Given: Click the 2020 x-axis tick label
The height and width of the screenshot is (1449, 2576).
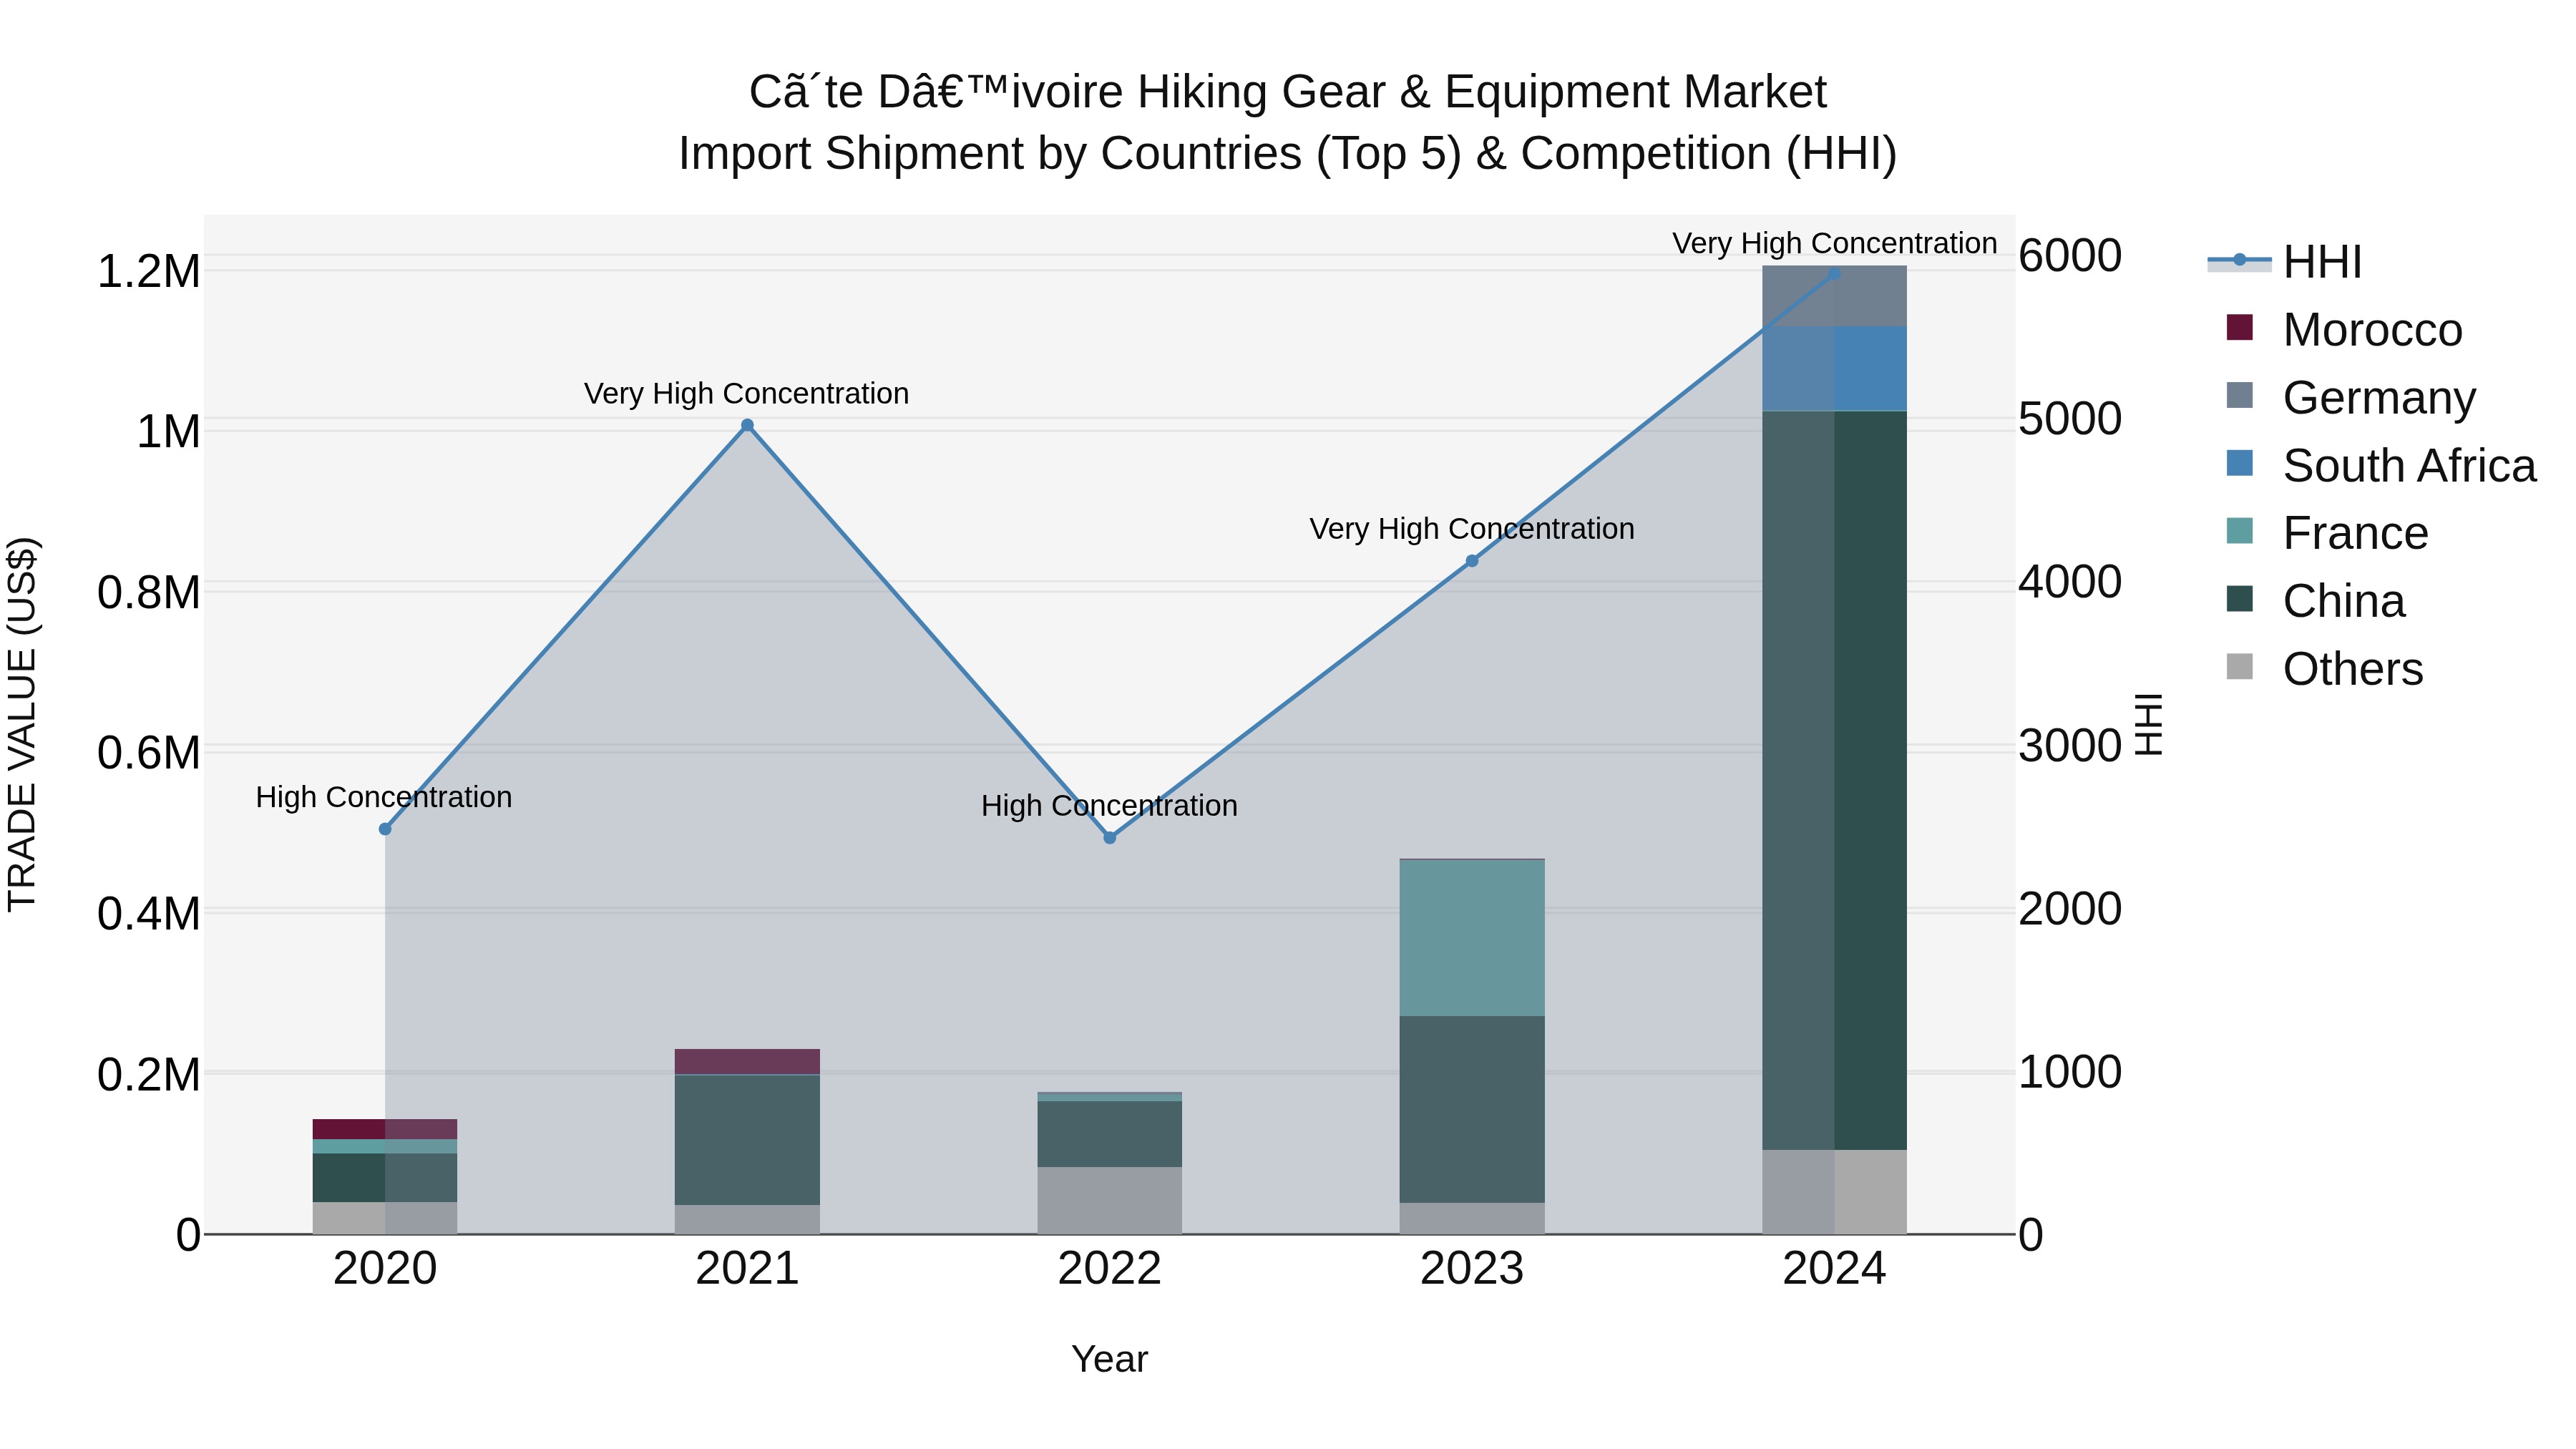Looking at the screenshot, I should click(385, 1269).
